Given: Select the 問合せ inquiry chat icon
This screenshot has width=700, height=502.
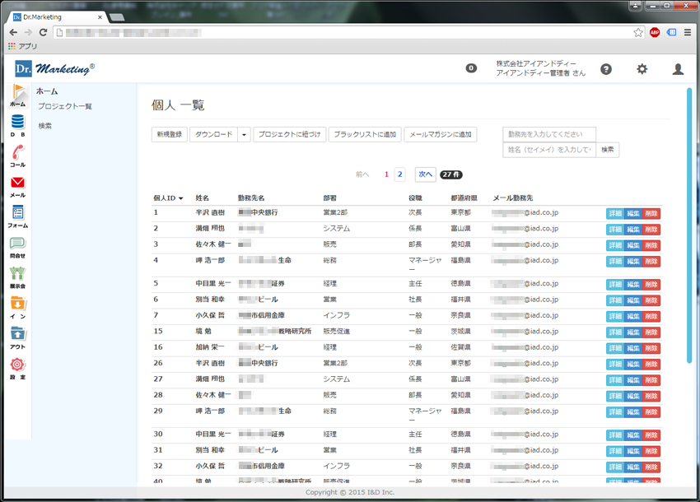Looking at the screenshot, I should pos(17,246).
